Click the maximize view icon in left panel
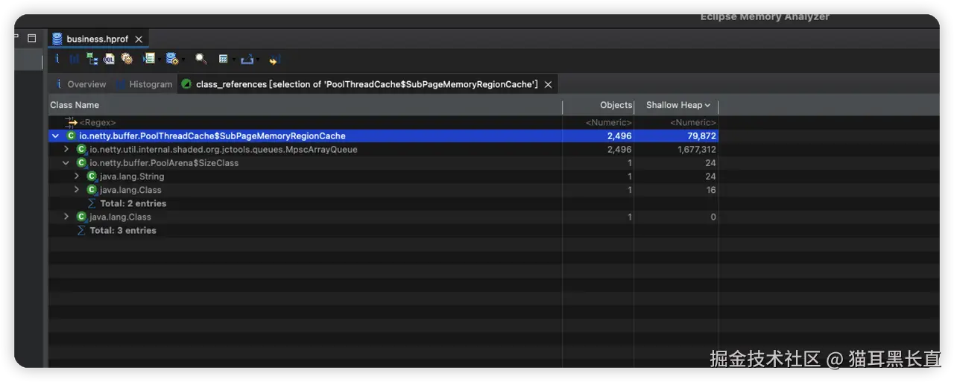The width and height of the screenshot is (954, 382). click(x=31, y=38)
